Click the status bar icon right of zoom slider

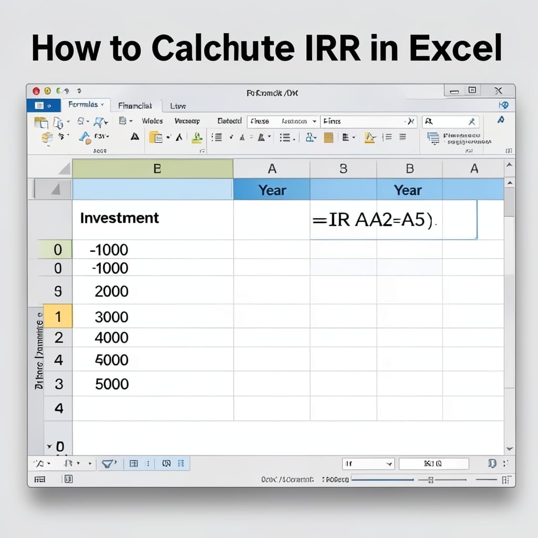coord(506,479)
